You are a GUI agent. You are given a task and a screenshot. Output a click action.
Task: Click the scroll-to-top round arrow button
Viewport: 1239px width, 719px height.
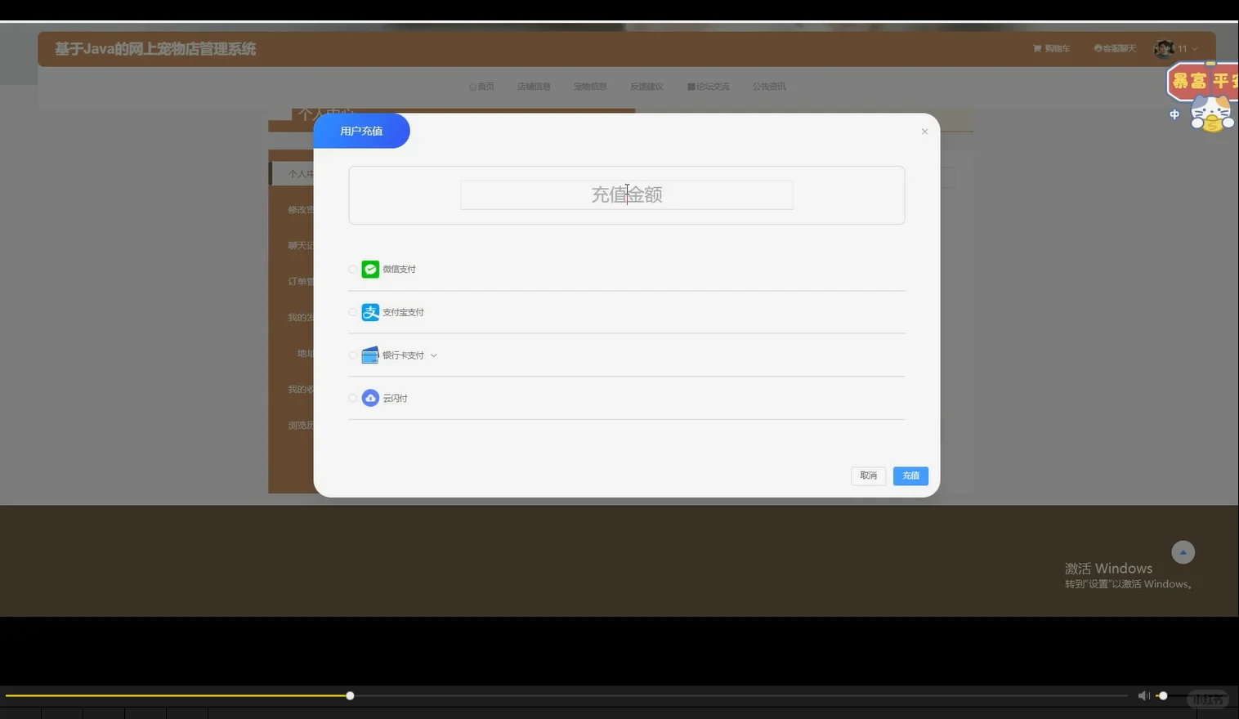pos(1183,552)
